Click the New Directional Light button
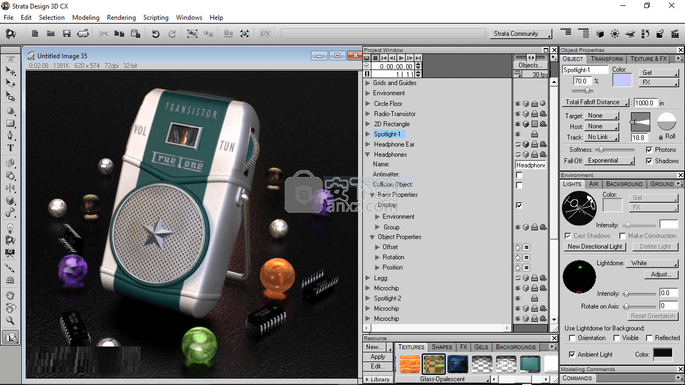 click(x=595, y=247)
